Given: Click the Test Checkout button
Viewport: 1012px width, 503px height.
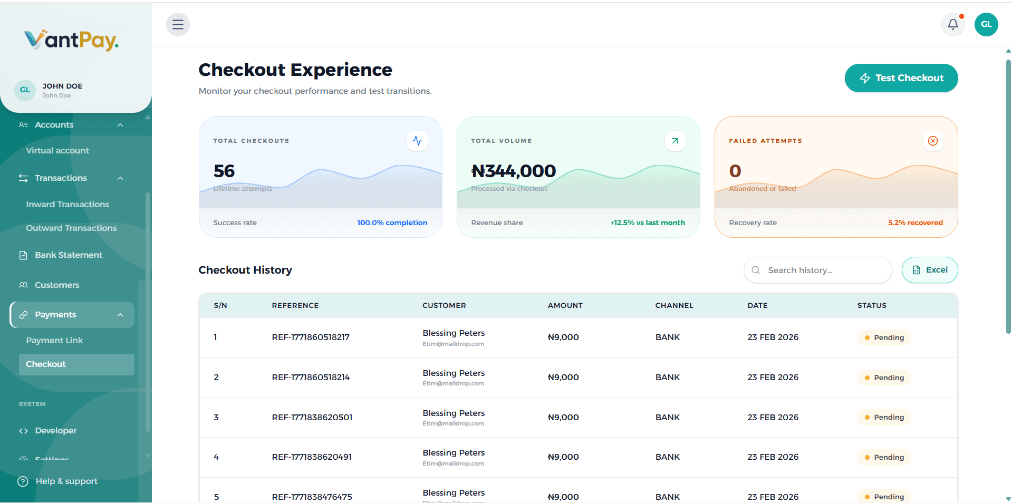Looking at the screenshot, I should (x=901, y=78).
